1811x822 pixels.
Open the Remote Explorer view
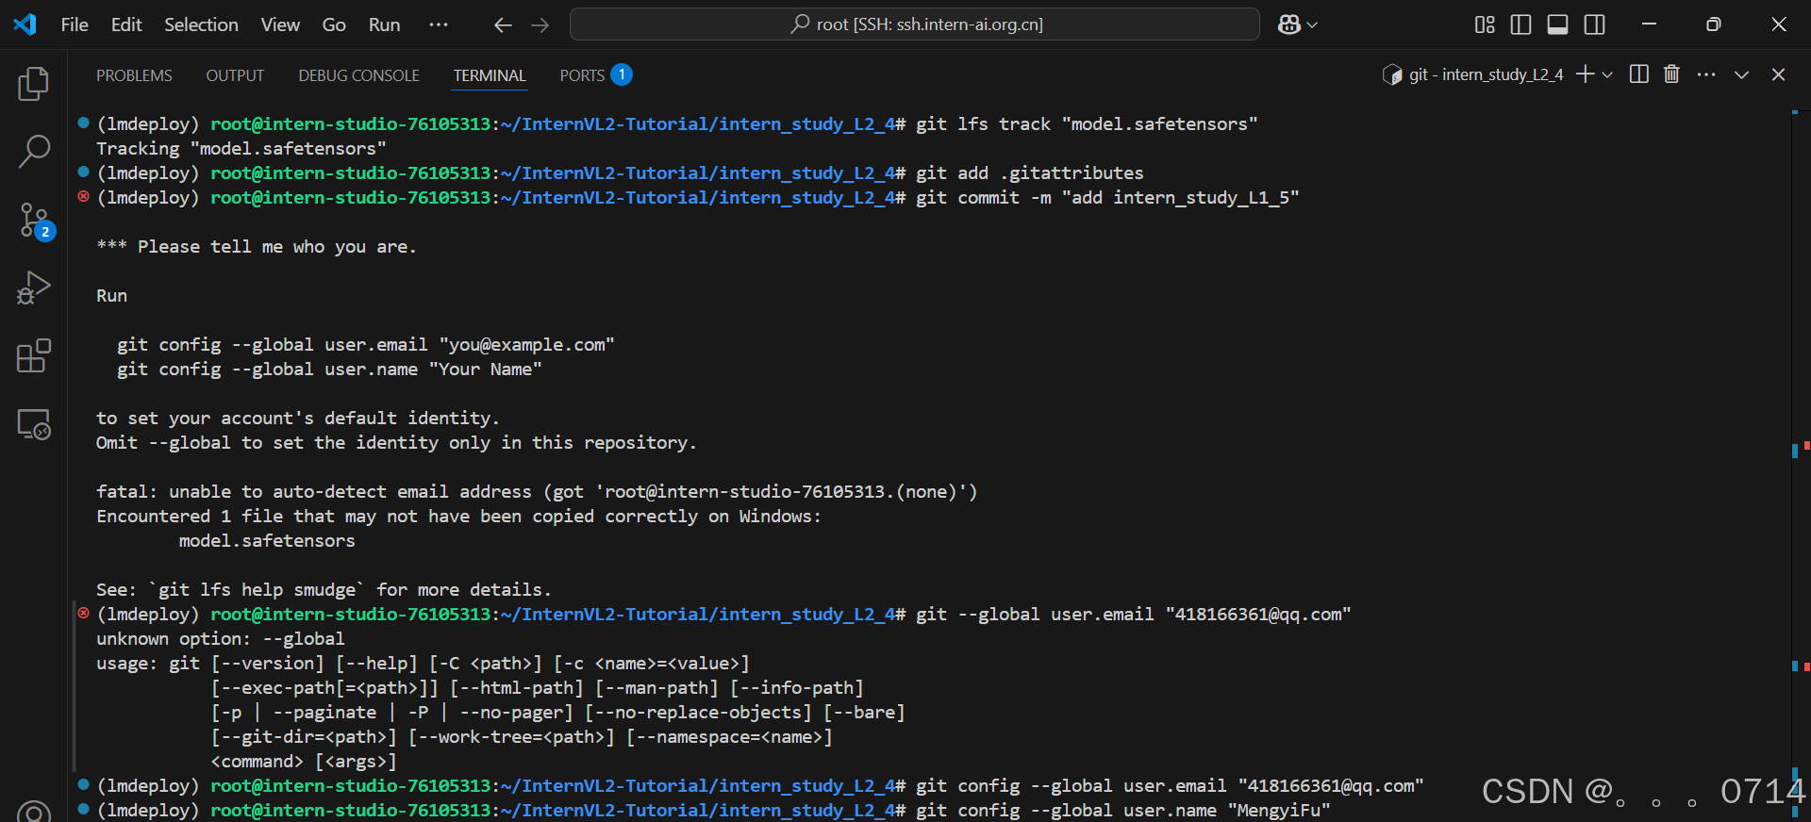pyautogui.click(x=34, y=424)
